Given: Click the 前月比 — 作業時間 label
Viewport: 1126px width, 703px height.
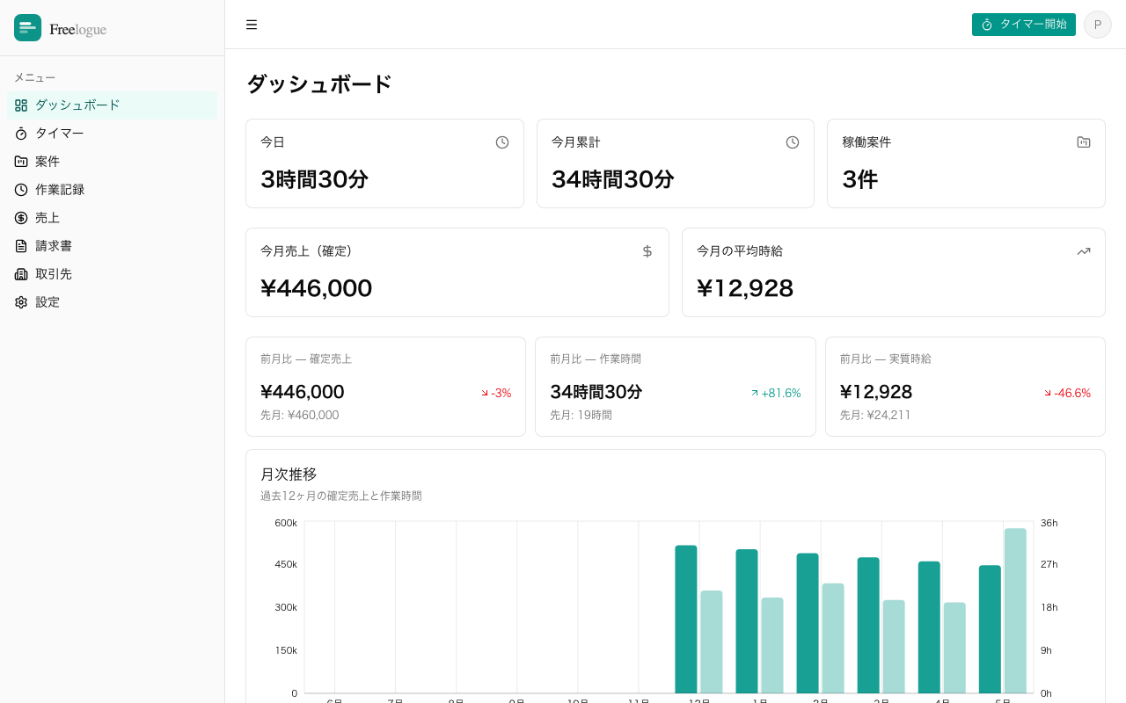Looking at the screenshot, I should 596,359.
